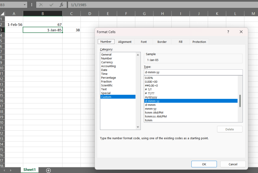Screen dimensions: 258x173
Task: Click the formula bar enter checkmark icon
Action: click(x=51, y=5)
